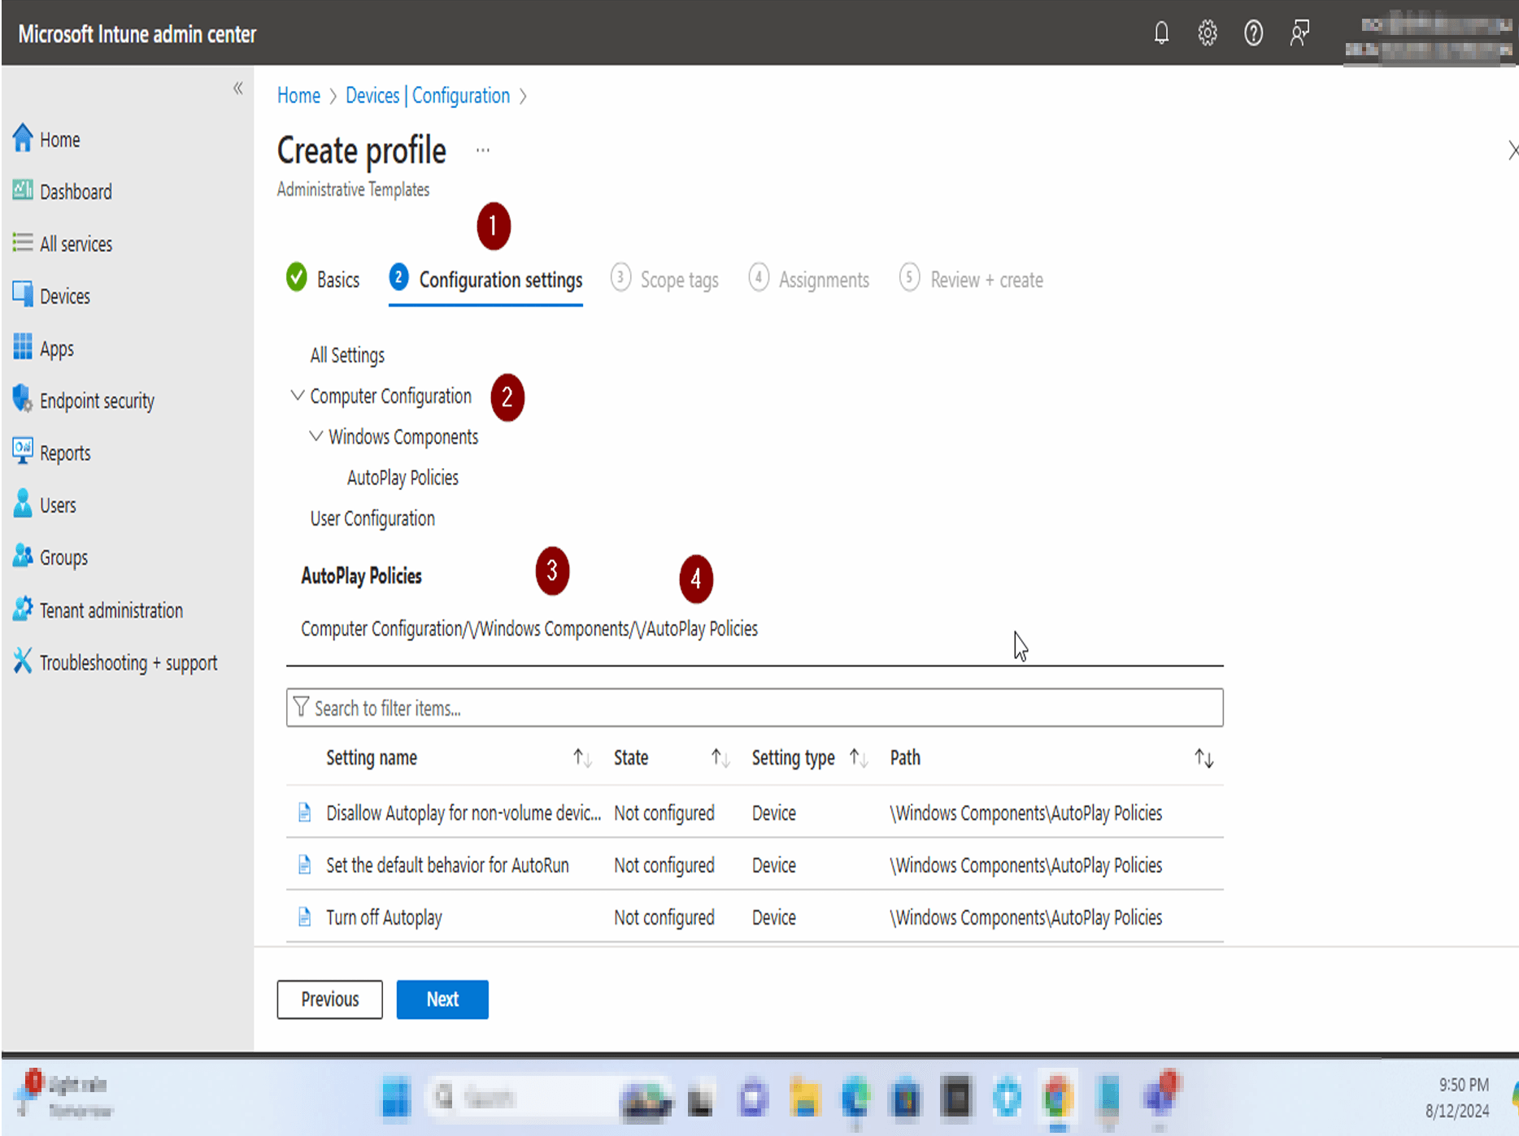The image size is (1519, 1136).
Task: Select the Assignments step tab
Action: click(x=809, y=279)
